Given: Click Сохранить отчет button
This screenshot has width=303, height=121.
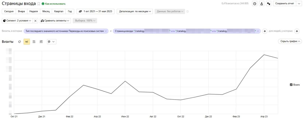Looking at the screenshot, I should click(284, 3).
